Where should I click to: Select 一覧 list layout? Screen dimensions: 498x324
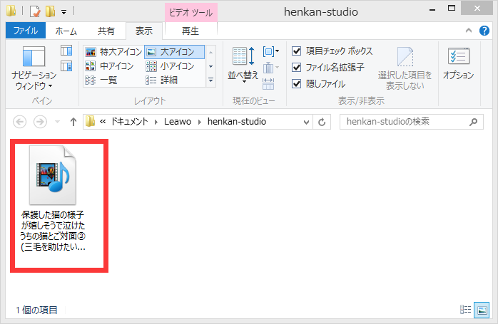[x=101, y=80]
